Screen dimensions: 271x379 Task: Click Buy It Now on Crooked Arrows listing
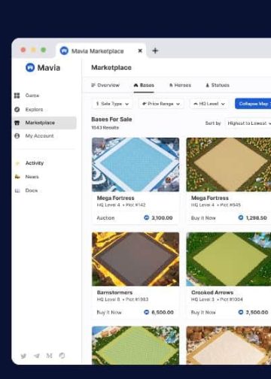[203, 312]
